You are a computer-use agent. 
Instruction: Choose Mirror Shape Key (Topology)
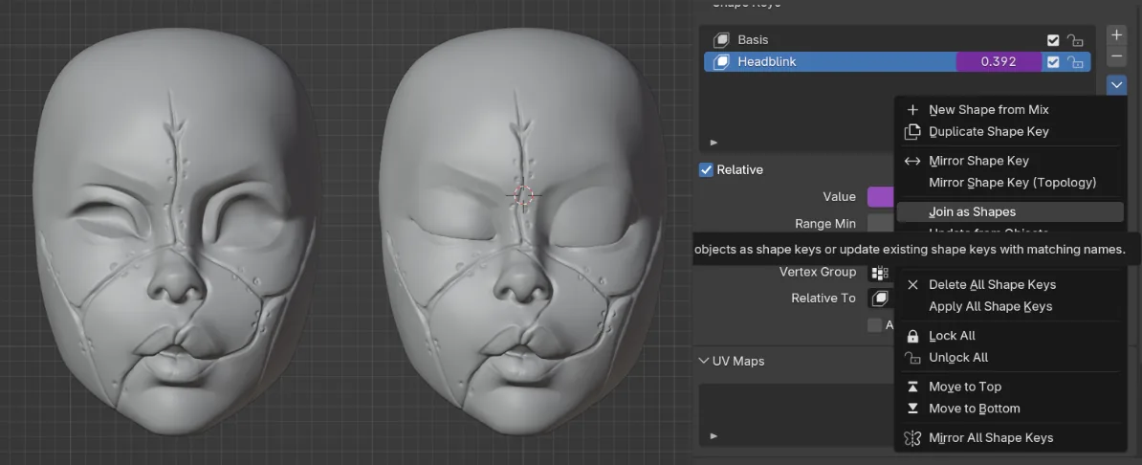pyautogui.click(x=1010, y=182)
